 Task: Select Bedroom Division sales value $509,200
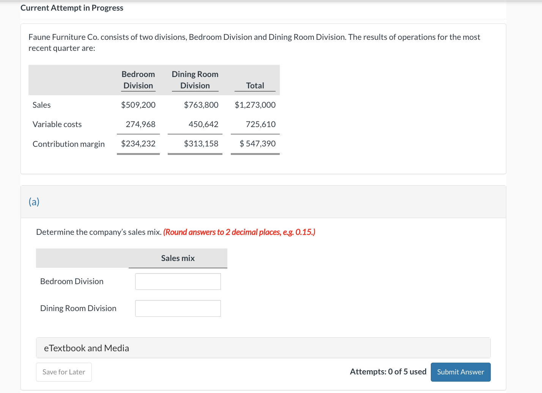tap(138, 105)
